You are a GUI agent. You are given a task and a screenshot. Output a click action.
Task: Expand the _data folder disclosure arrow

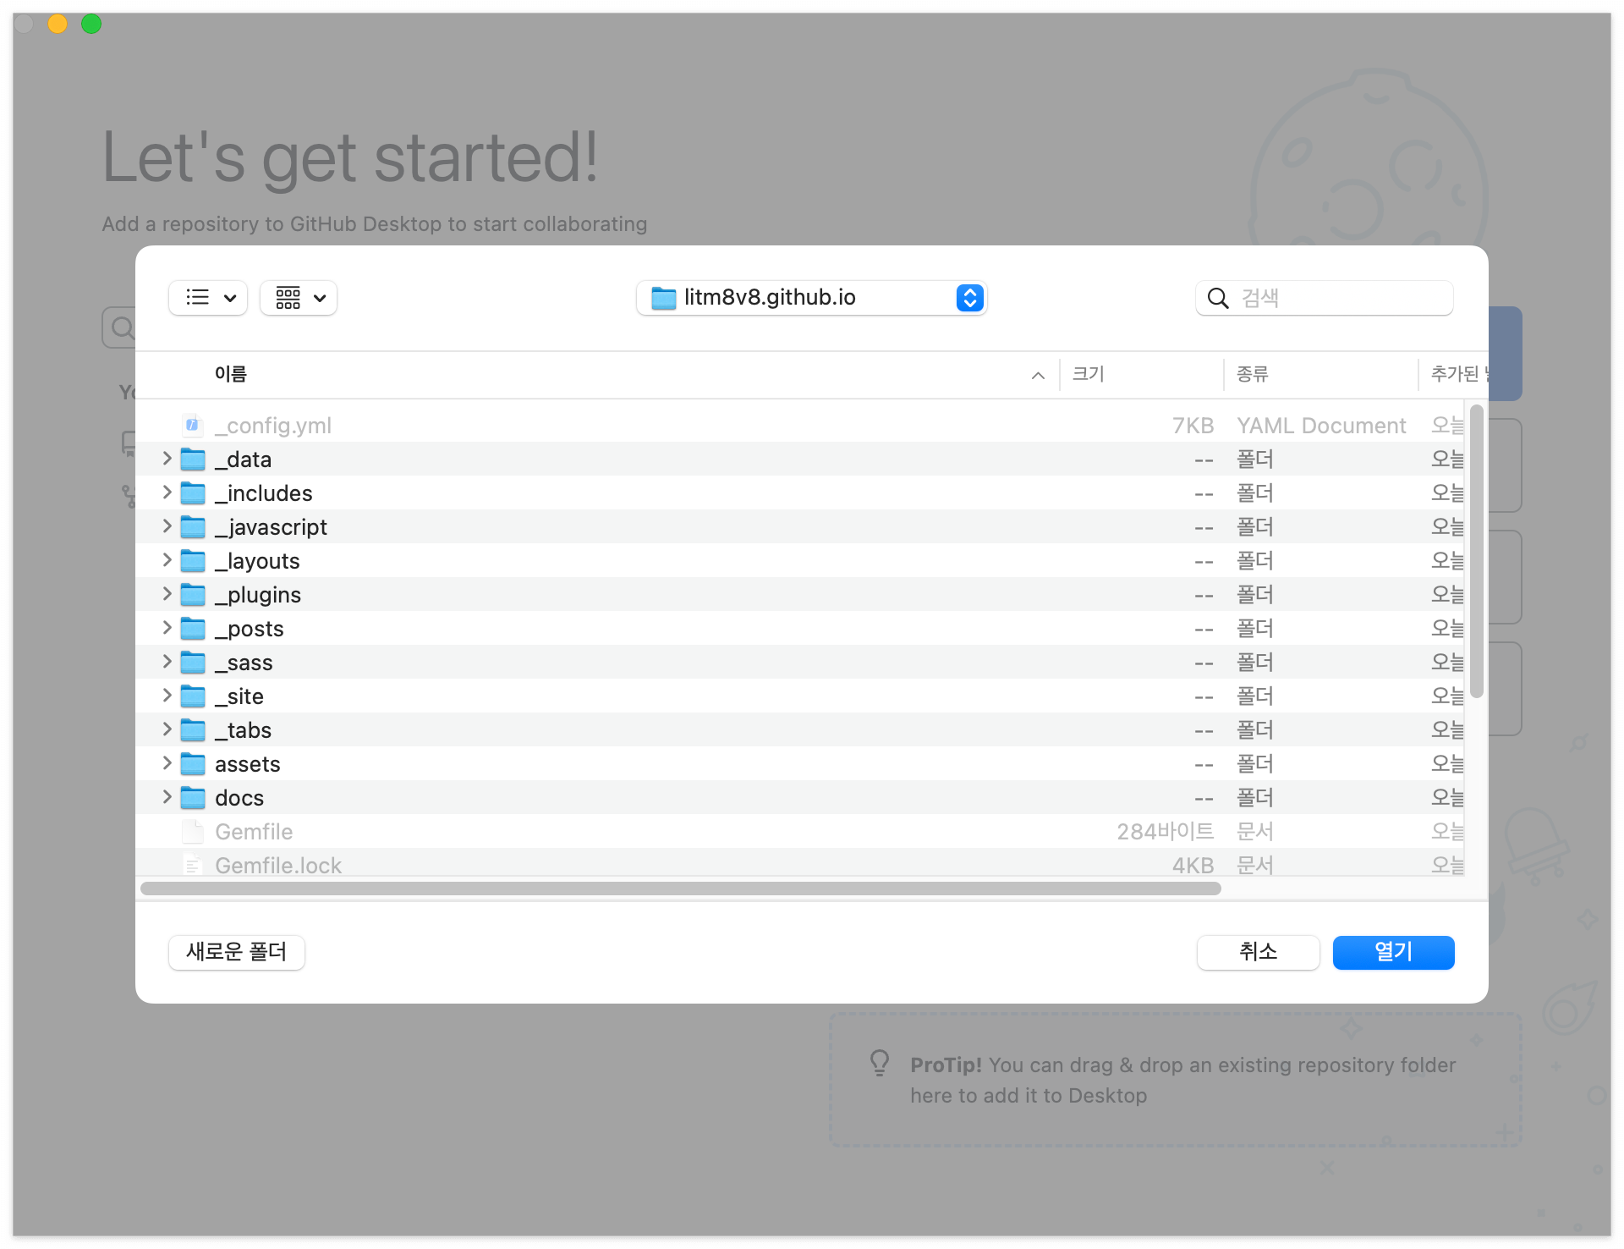pyautogui.click(x=167, y=459)
